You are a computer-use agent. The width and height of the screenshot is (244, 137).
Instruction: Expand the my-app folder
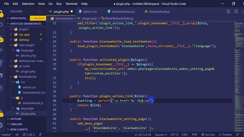pos(24,35)
